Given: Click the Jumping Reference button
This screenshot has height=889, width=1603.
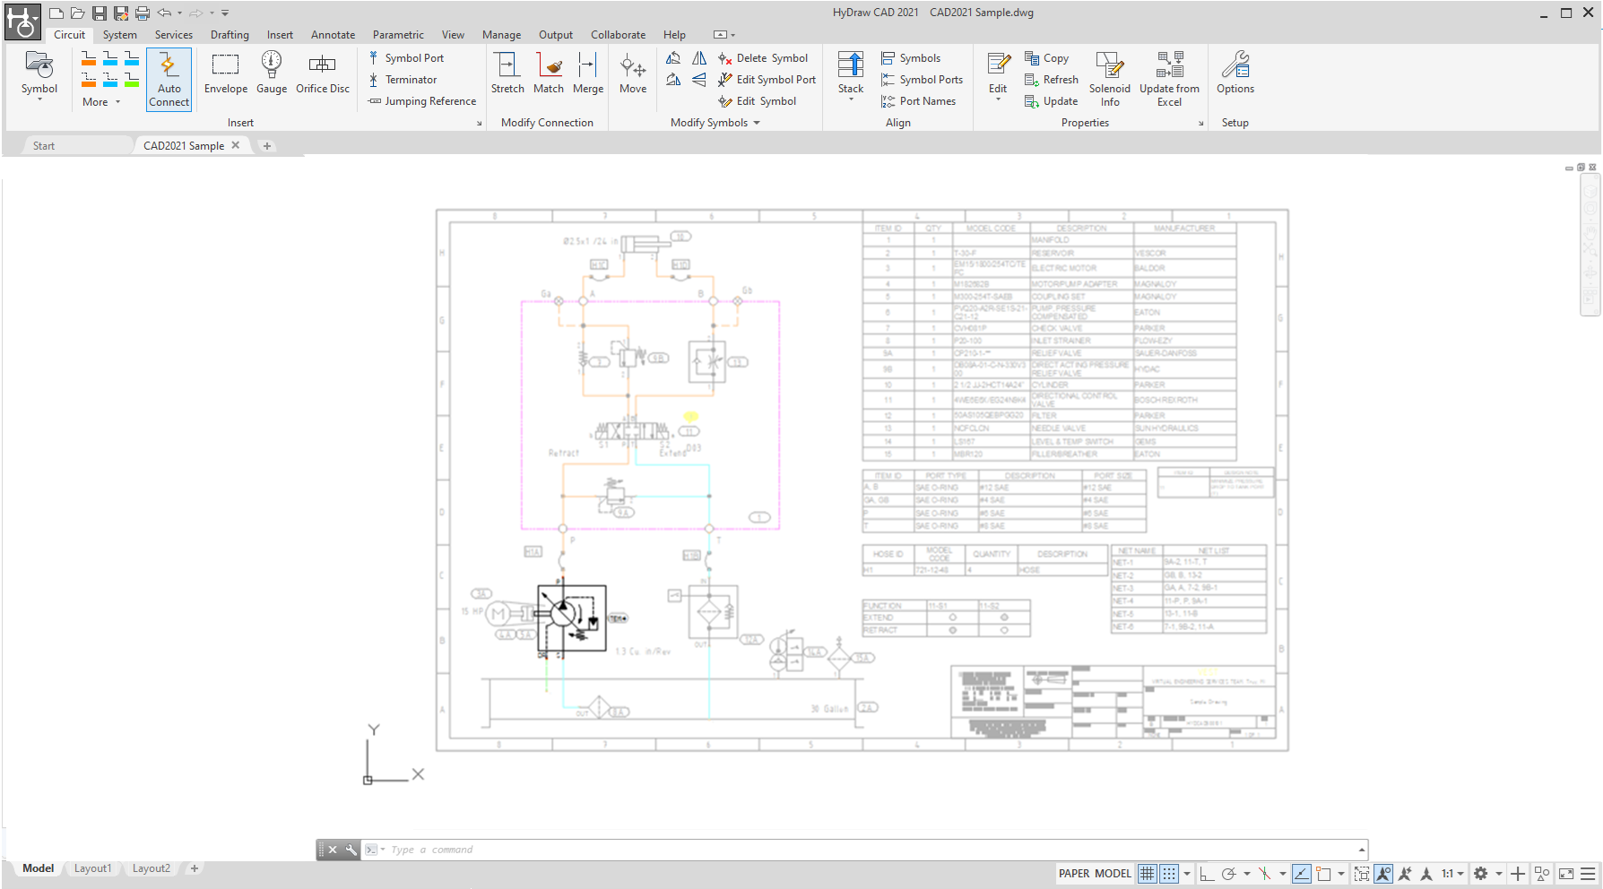Looking at the screenshot, I should [422, 101].
